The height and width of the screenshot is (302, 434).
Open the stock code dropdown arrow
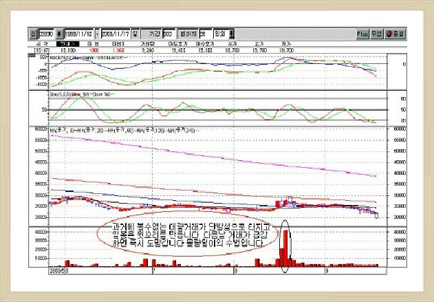point(59,33)
